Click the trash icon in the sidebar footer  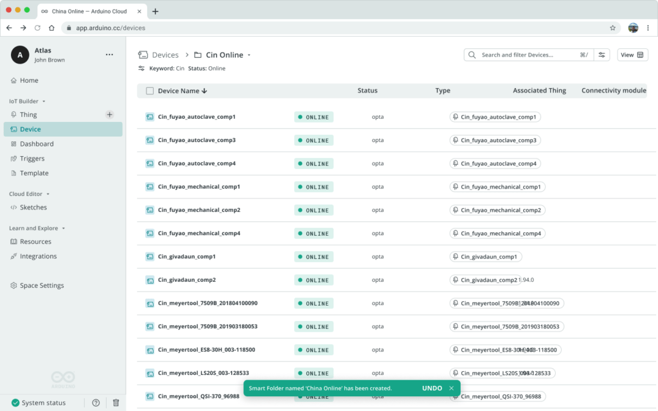point(116,403)
